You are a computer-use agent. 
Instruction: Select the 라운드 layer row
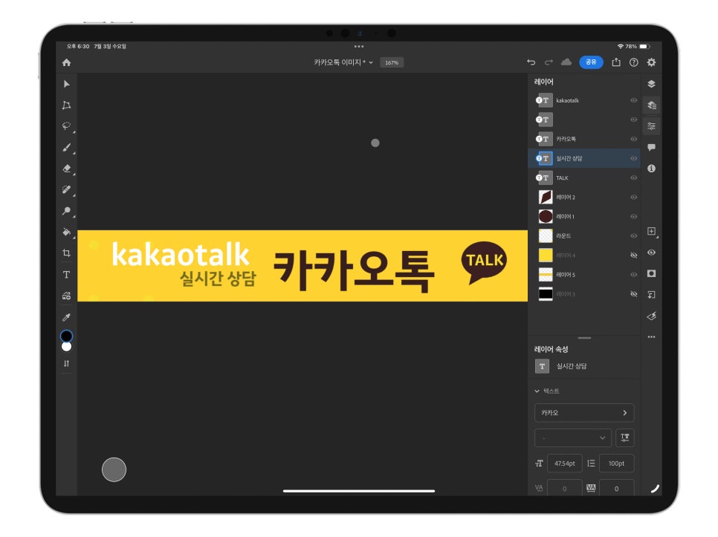tap(584, 236)
